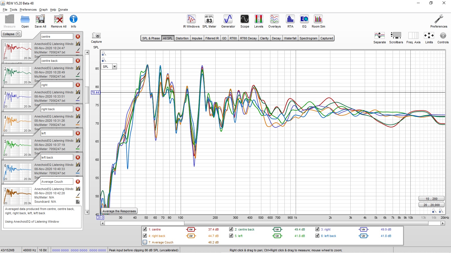Open the File menu
The image size is (451, 253).
(x=5, y=10)
